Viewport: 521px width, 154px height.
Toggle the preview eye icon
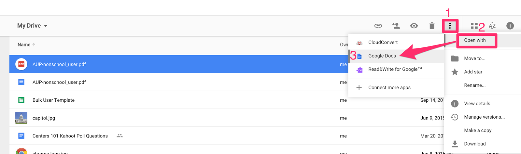point(414,26)
